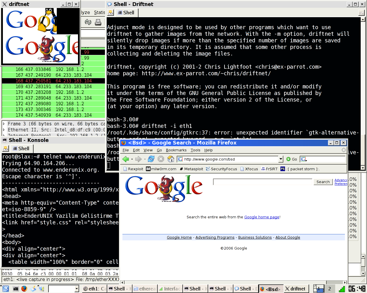This screenshot has height=293, width=367.
Task: Open Ethereal's Statistics menu
Action: pyautogui.click(x=99, y=13)
